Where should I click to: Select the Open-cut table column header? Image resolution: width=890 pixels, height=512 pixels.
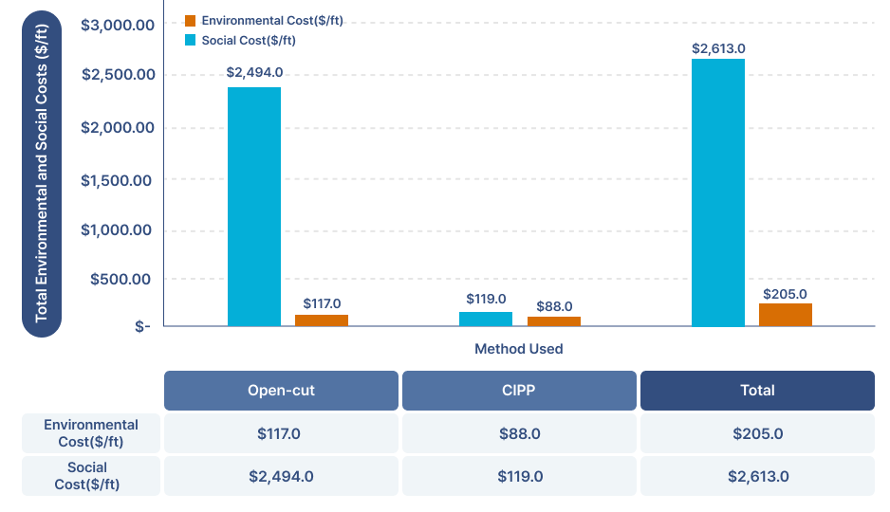tap(281, 391)
